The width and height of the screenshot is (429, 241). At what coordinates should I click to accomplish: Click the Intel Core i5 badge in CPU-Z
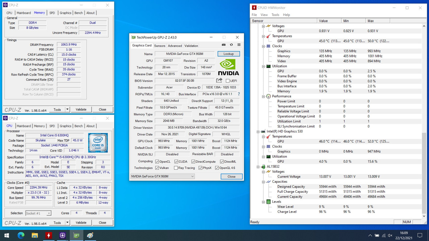pyautogui.click(x=98, y=143)
